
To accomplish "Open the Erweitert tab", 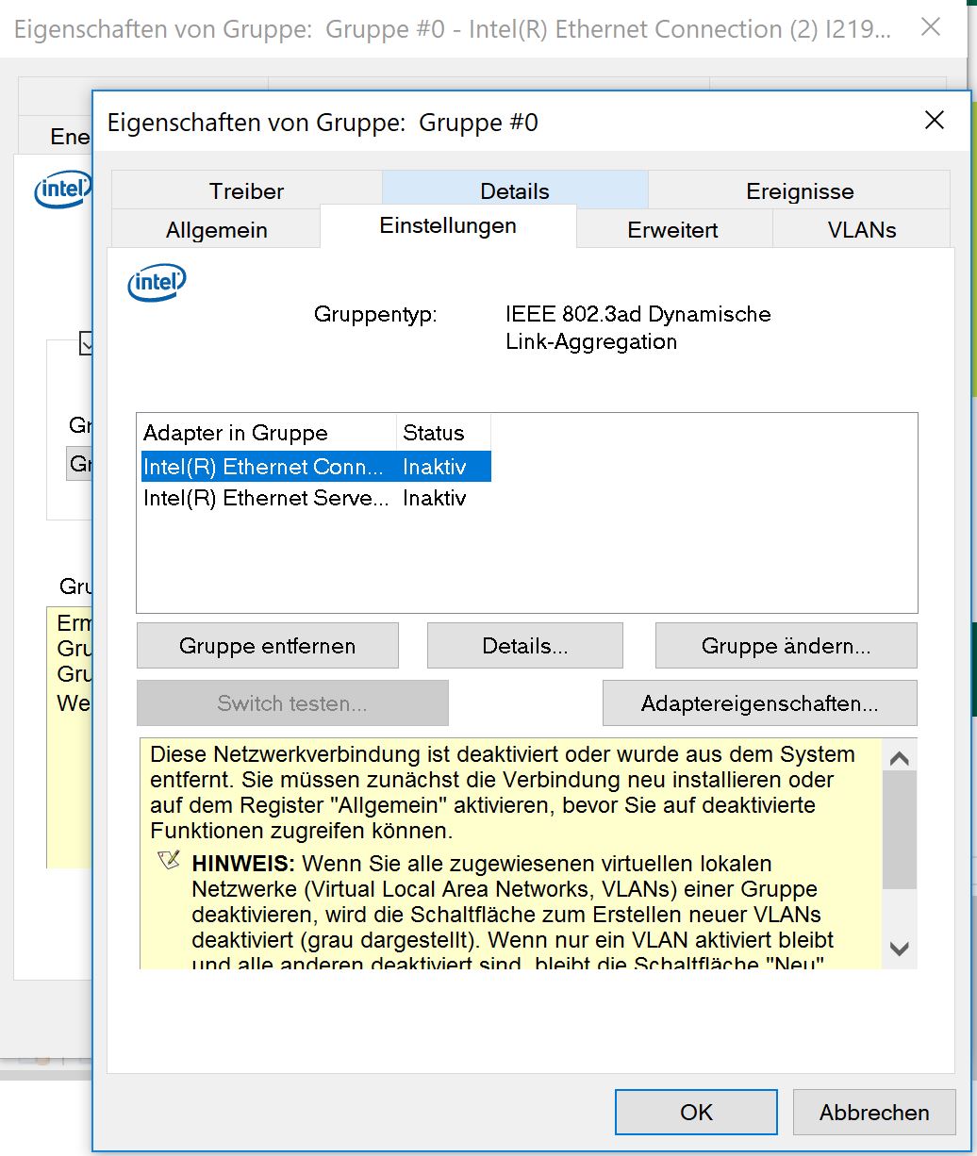I will pos(672,230).
